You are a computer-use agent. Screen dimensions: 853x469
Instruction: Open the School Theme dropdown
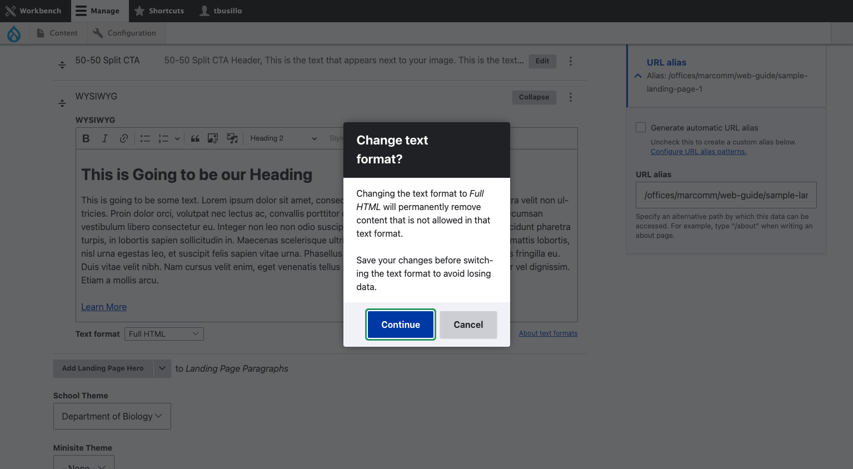coord(112,416)
